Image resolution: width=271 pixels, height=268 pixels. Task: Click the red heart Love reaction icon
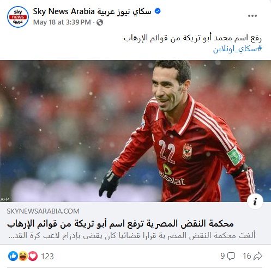coord(33,256)
